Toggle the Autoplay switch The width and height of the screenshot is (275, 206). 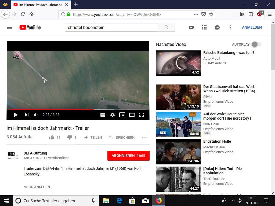pyautogui.click(x=256, y=44)
